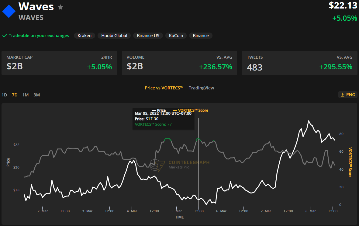Open the KuCoin exchange tag
The height and width of the screenshot is (226, 359).
click(x=176, y=36)
